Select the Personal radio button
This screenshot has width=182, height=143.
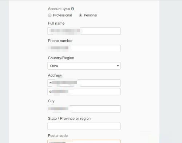(80, 15)
